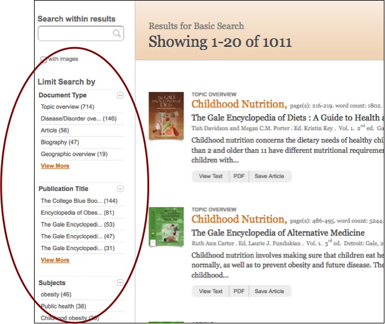The image size is (385, 324).
Task: Open PDF of Alternative Medicine article
Action: click(239, 291)
